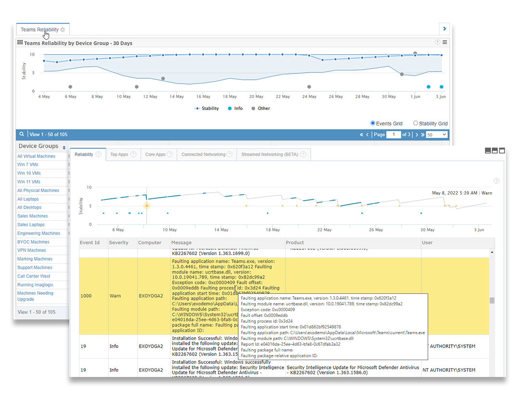Open Sales Laptops device group

coord(31,225)
